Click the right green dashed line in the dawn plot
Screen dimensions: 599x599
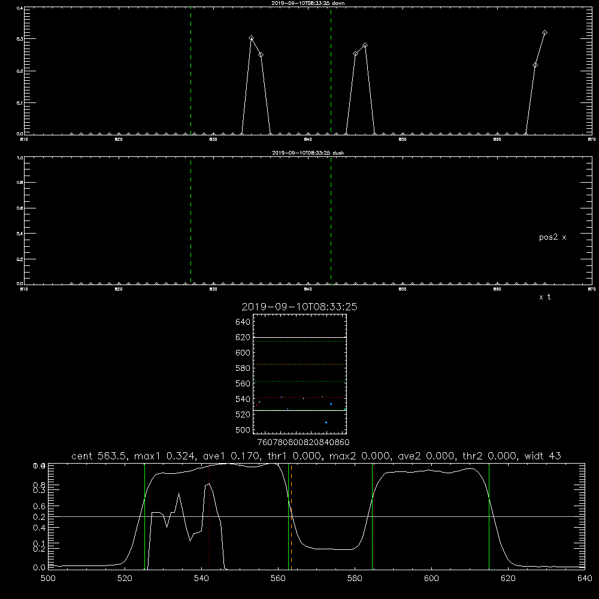click(x=331, y=71)
